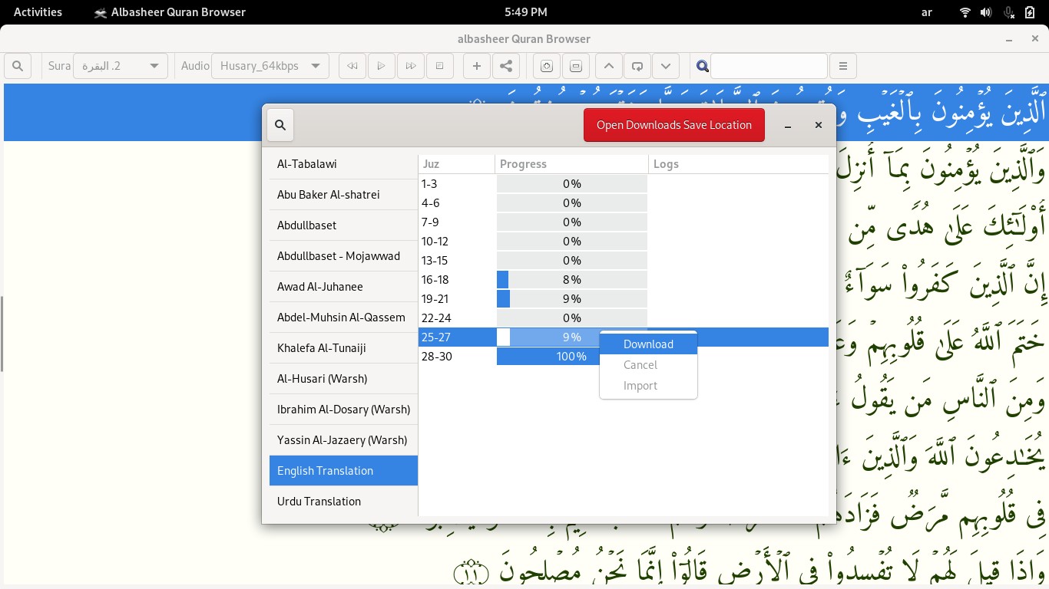Click the downloads dialog search icon
Viewport: 1049px width, 589px height.
(x=280, y=125)
